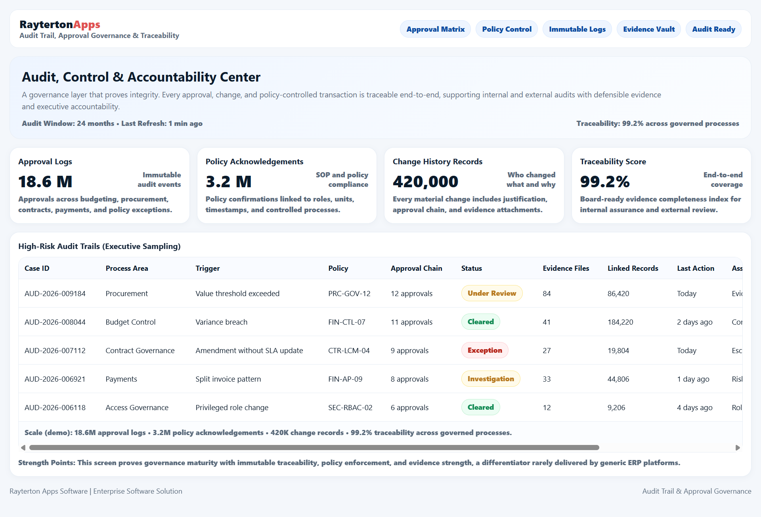Image resolution: width=761 pixels, height=517 pixels.
Task: Open the Approval Matrix section
Action: point(435,29)
